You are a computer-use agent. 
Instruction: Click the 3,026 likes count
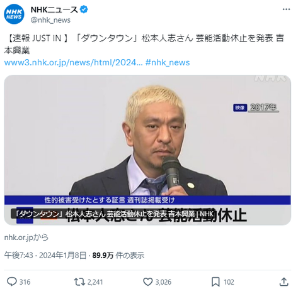pyautogui.click(x=163, y=282)
